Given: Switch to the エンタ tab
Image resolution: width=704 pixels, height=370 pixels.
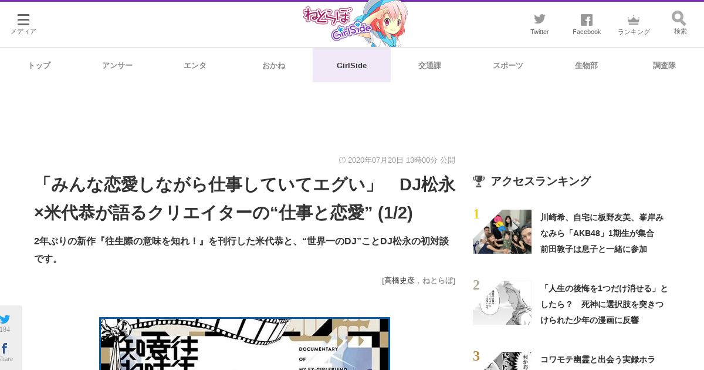Looking at the screenshot, I should pos(195,65).
